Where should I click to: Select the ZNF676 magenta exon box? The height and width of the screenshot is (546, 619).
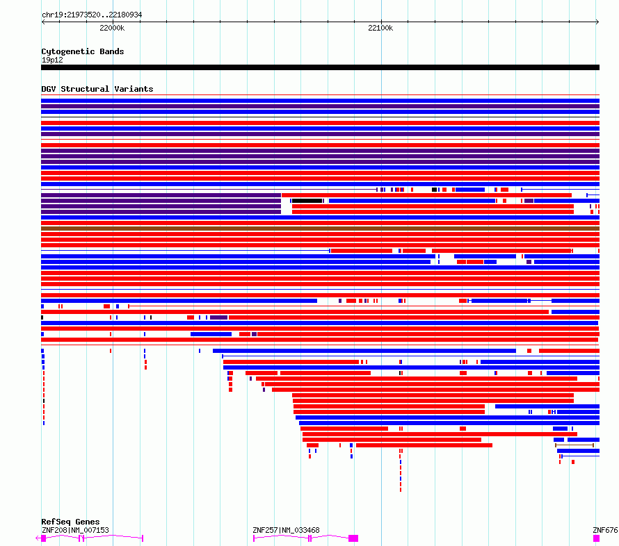597,538
